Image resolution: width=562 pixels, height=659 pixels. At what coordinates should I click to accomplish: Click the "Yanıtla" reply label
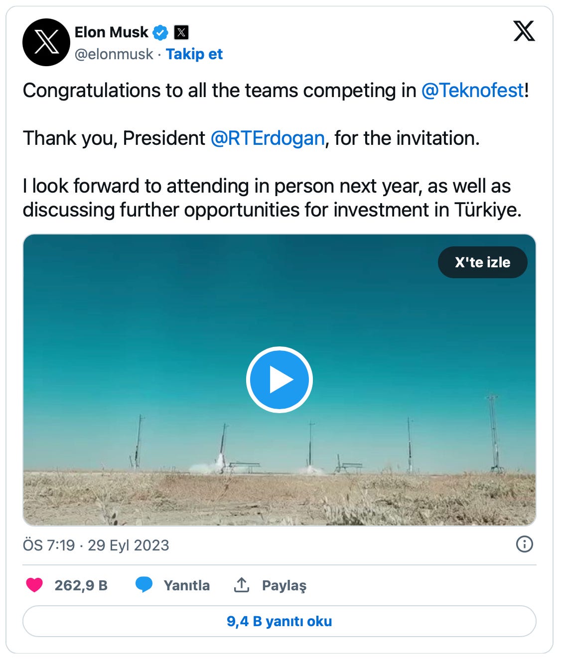pyautogui.click(x=187, y=585)
